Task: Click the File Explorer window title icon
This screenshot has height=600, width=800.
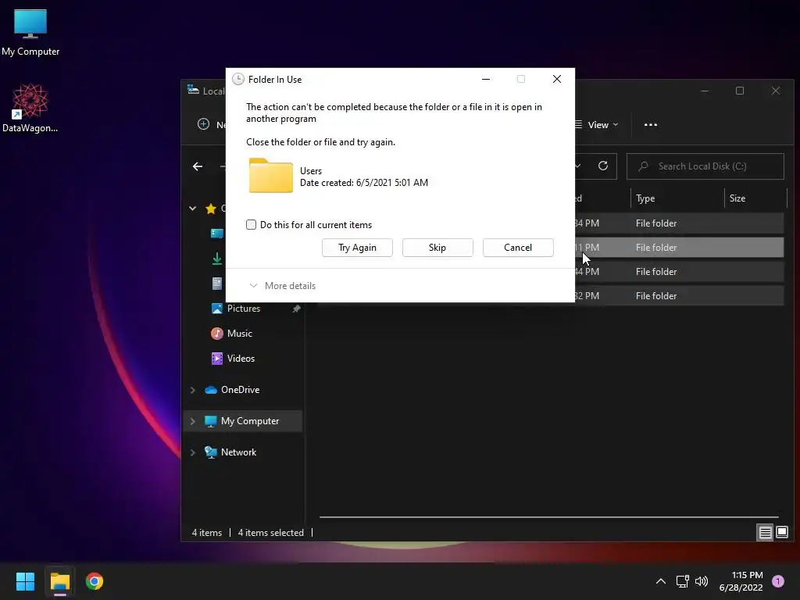Action: [193, 91]
